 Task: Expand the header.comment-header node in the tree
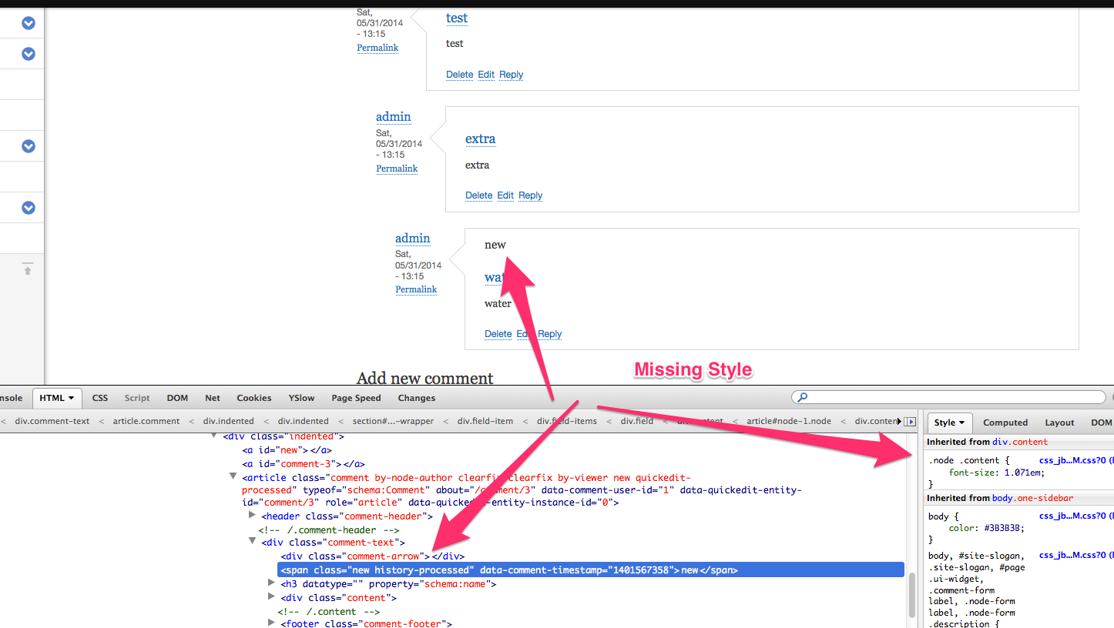253,515
